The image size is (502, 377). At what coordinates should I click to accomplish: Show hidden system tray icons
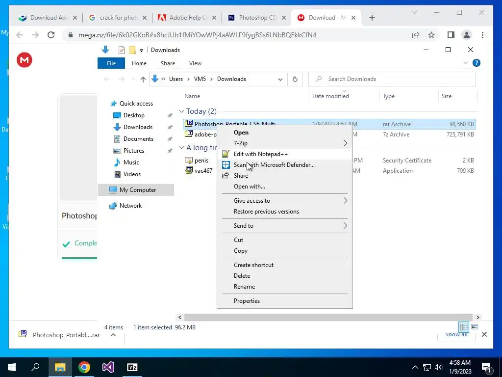click(x=415, y=367)
